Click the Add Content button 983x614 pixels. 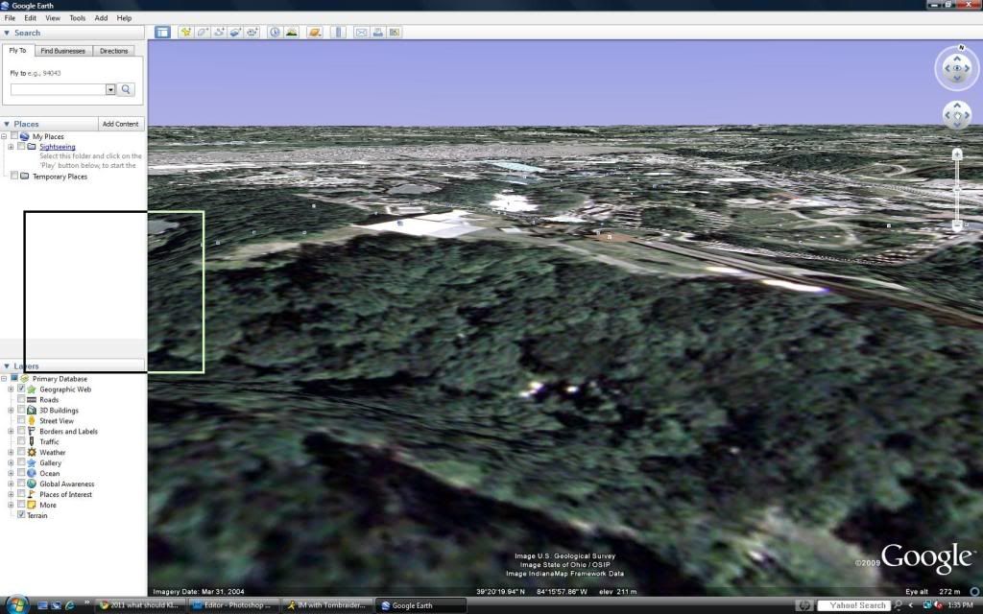point(121,124)
